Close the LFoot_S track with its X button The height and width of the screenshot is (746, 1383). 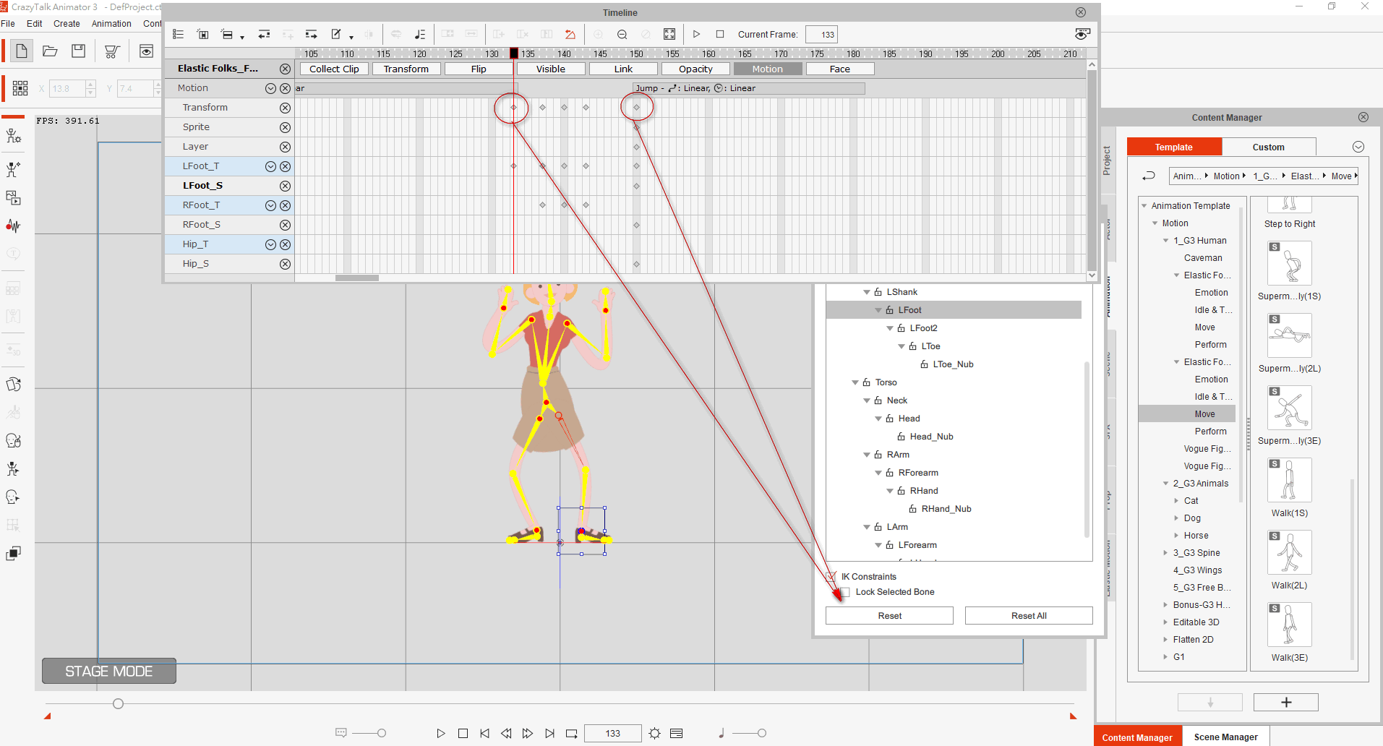click(x=285, y=186)
